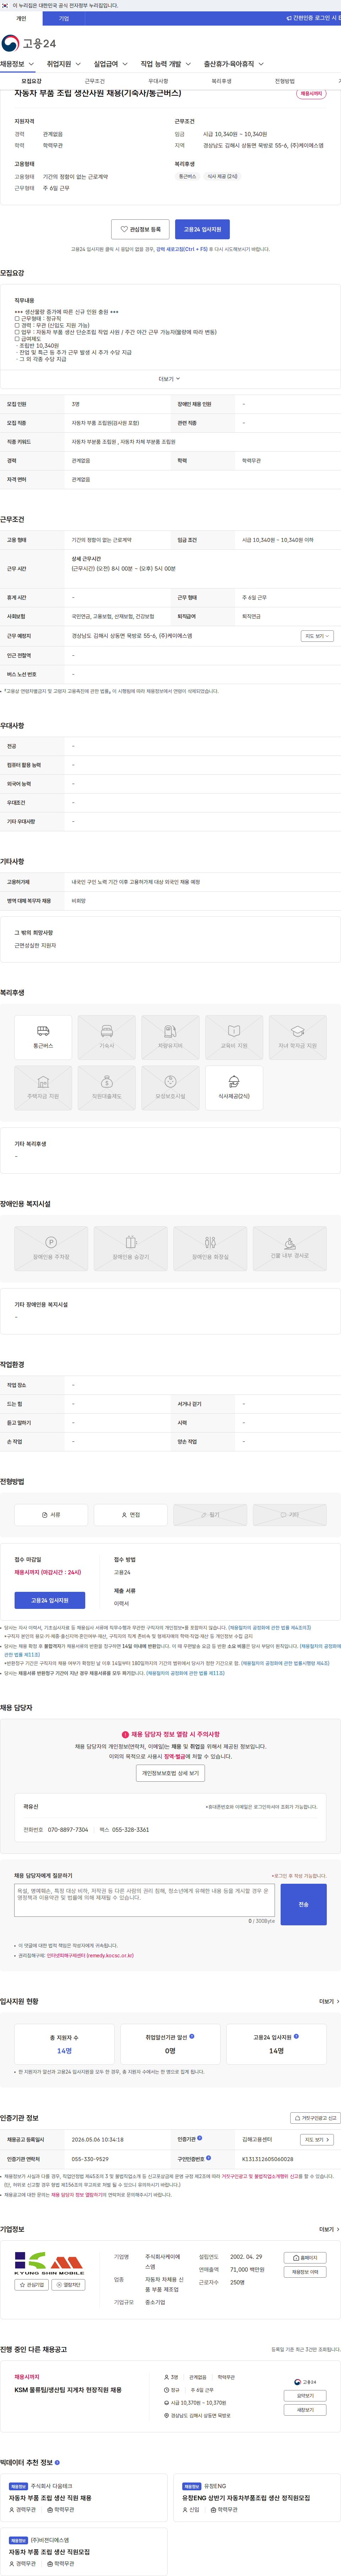Click the 보육시설 welfare icon

click(x=170, y=1088)
